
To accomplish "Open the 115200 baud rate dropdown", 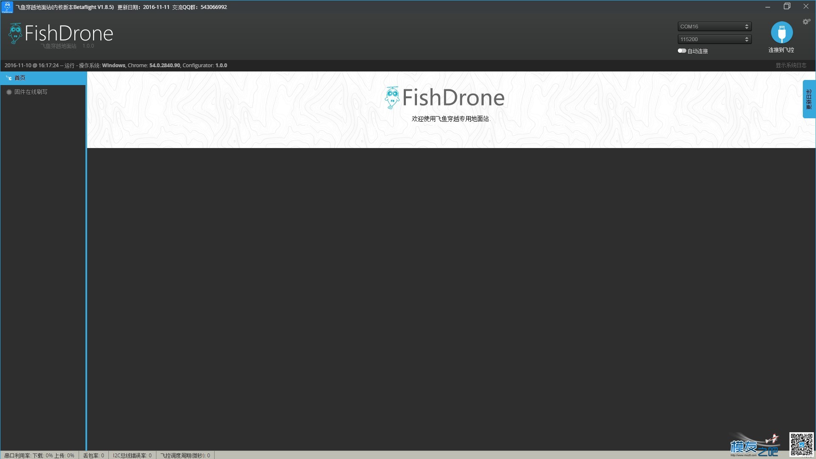I will [x=714, y=39].
